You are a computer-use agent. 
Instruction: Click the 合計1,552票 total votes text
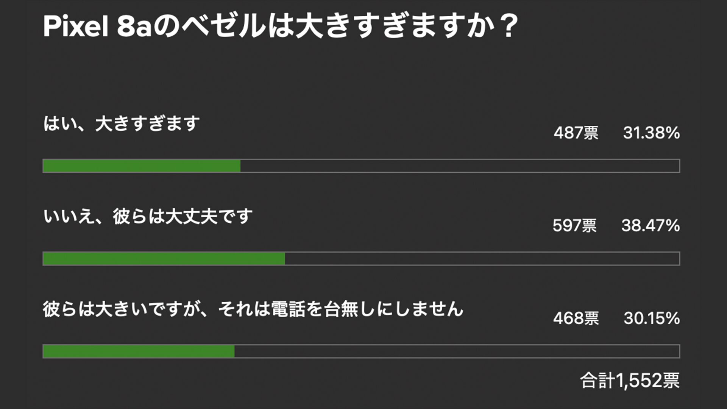630,381
